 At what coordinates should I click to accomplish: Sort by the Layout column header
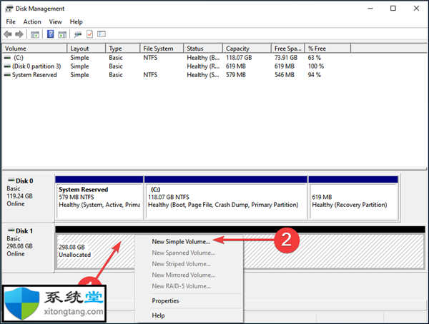[87, 49]
